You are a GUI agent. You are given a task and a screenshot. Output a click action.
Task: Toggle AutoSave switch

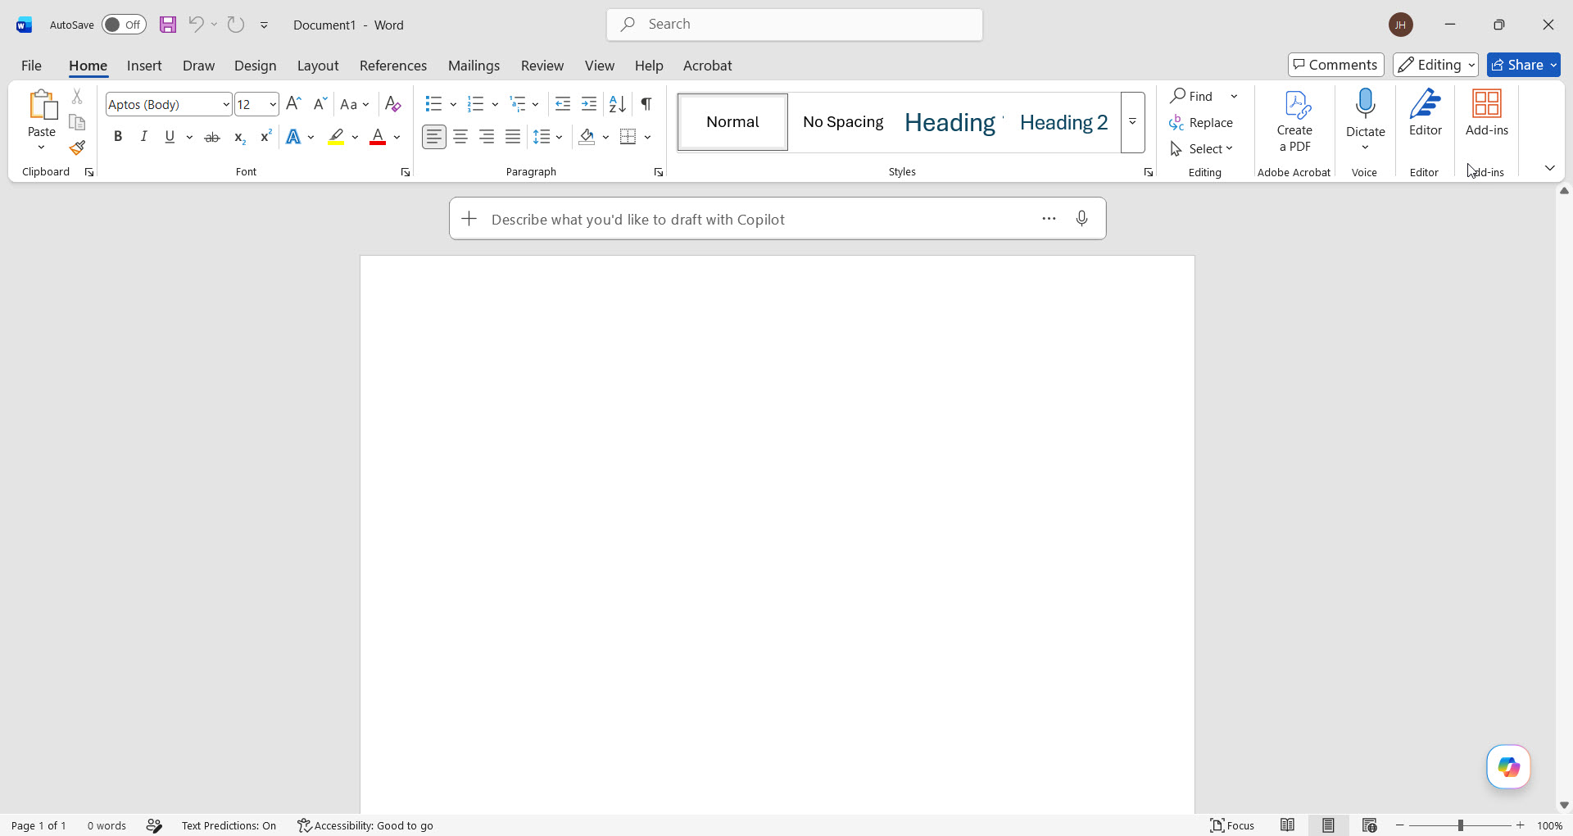click(124, 25)
